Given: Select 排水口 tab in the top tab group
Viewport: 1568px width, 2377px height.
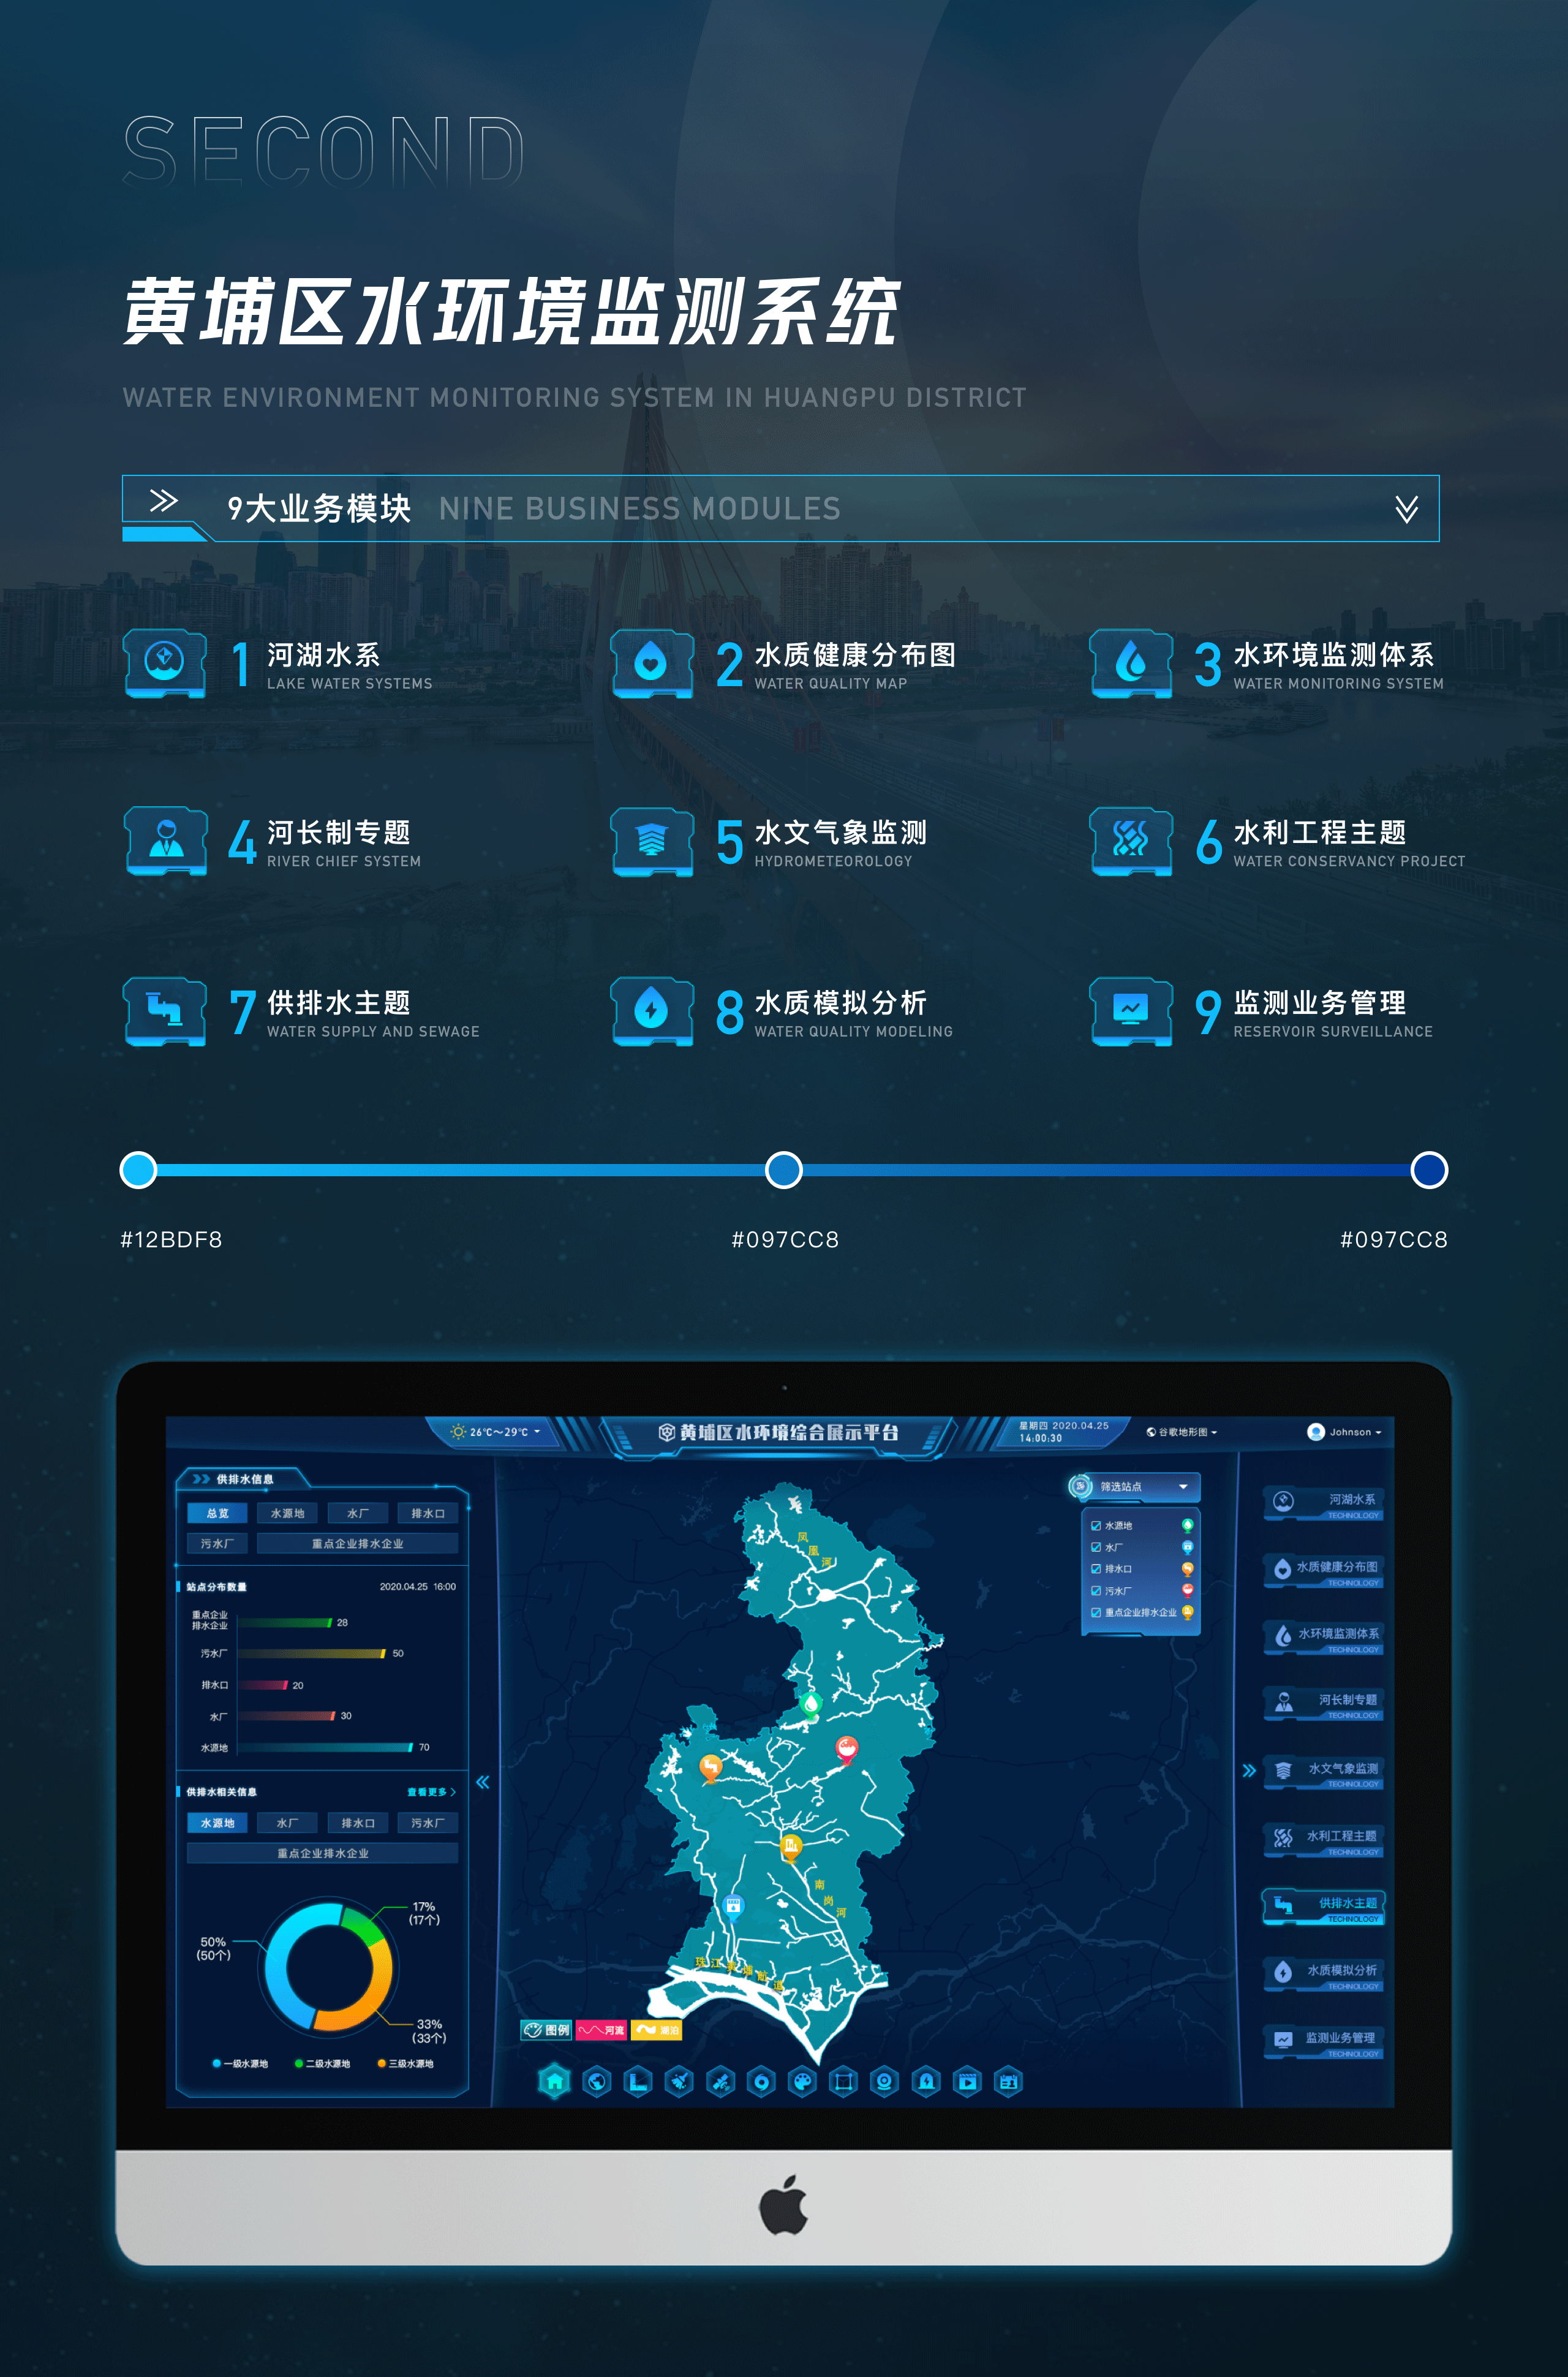Looking at the screenshot, I should pyautogui.click(x=428, y=1513).
